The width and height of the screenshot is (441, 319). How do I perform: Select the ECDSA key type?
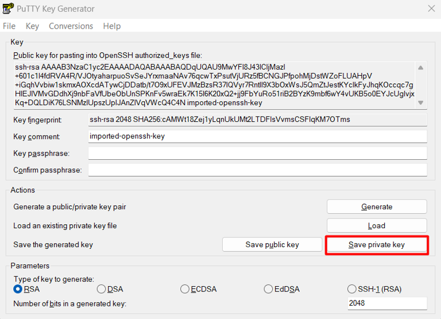click(198, 289)
